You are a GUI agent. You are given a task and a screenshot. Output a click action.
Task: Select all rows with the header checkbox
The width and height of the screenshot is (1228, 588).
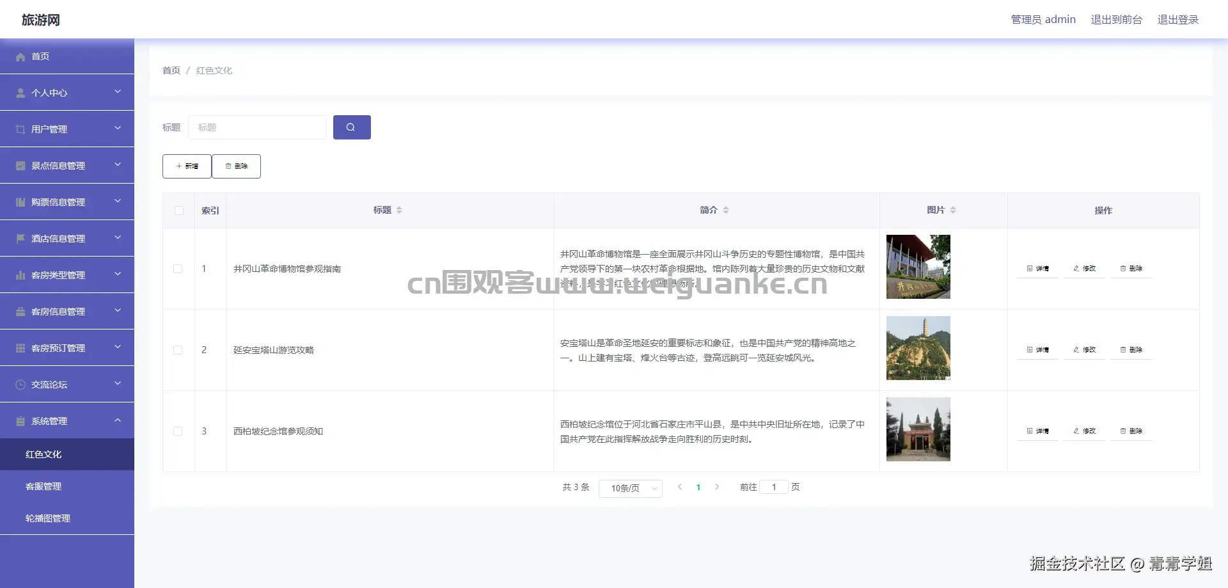pyautogui.click(x=179, y=211)
